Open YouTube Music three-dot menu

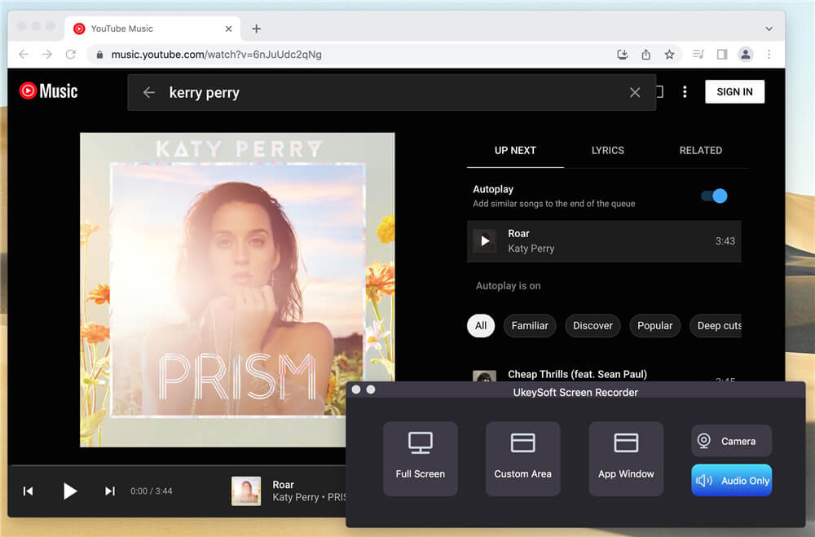pyautogui.click(x=685, y=92)
